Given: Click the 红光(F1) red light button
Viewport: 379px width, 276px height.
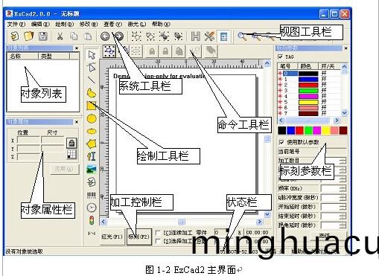Looking at the screenshot, I should (112, 237).
